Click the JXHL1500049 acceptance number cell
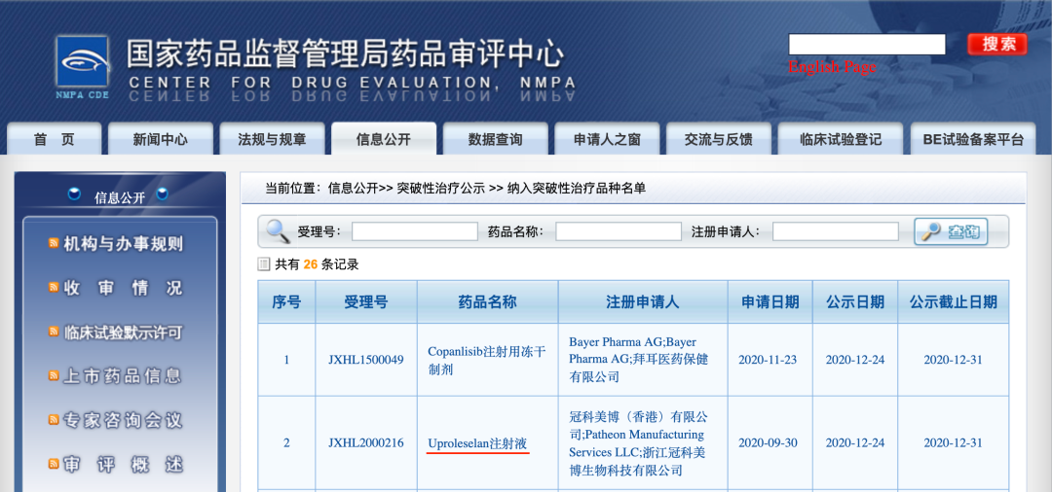Viewport: 1052px width, 492px height. tap(366, 360)
